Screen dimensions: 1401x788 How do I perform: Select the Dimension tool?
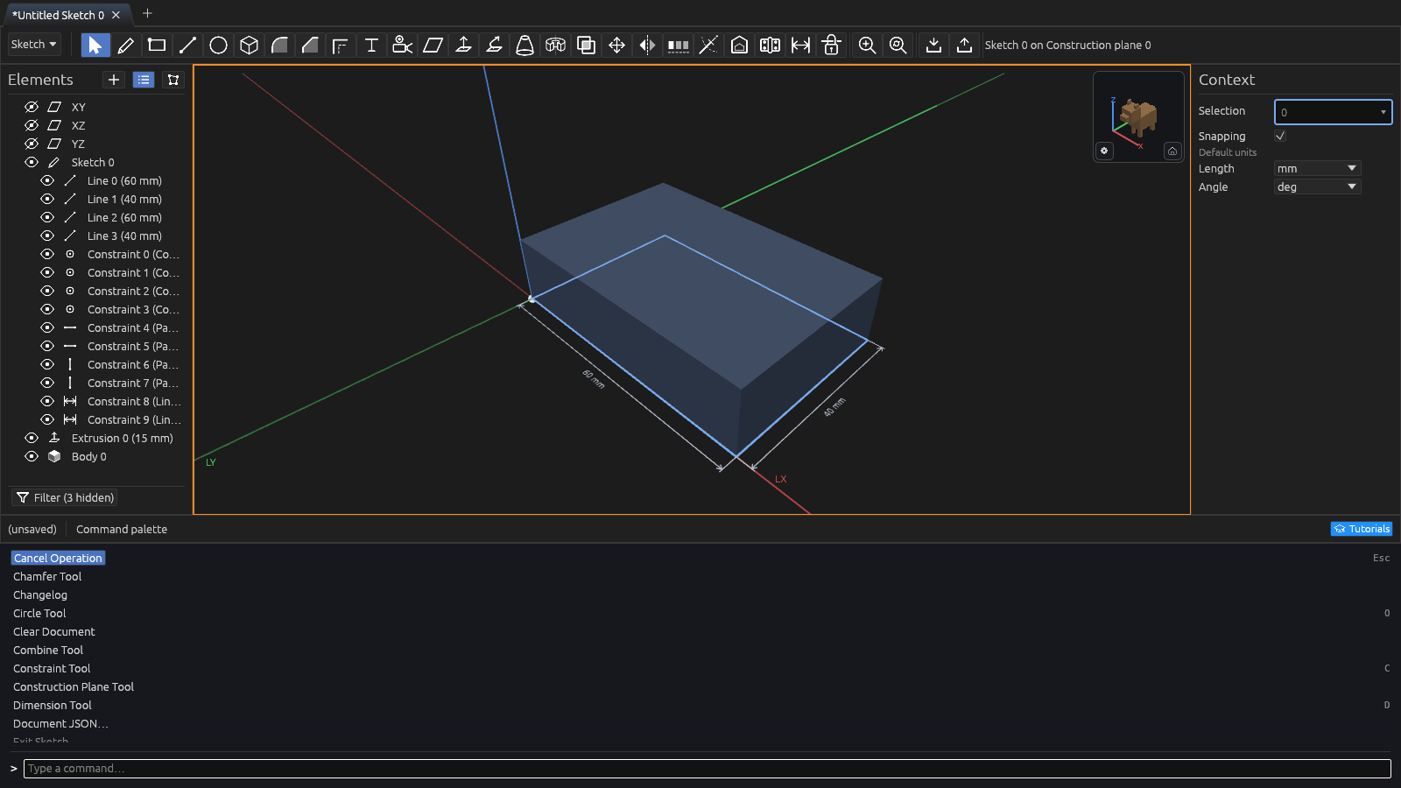[x=800, y=45]
